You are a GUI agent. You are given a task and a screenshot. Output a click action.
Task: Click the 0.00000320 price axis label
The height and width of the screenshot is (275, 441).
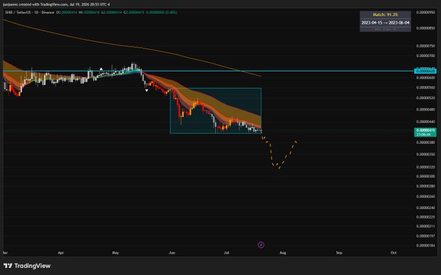point(425,167)
